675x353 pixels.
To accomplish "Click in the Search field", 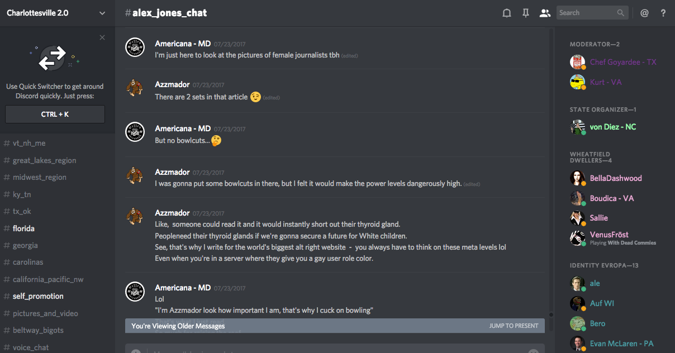I will click(587, 13).
